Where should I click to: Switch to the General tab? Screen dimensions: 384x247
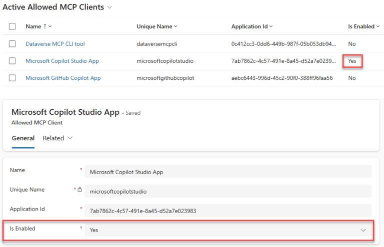click(23, 138)
